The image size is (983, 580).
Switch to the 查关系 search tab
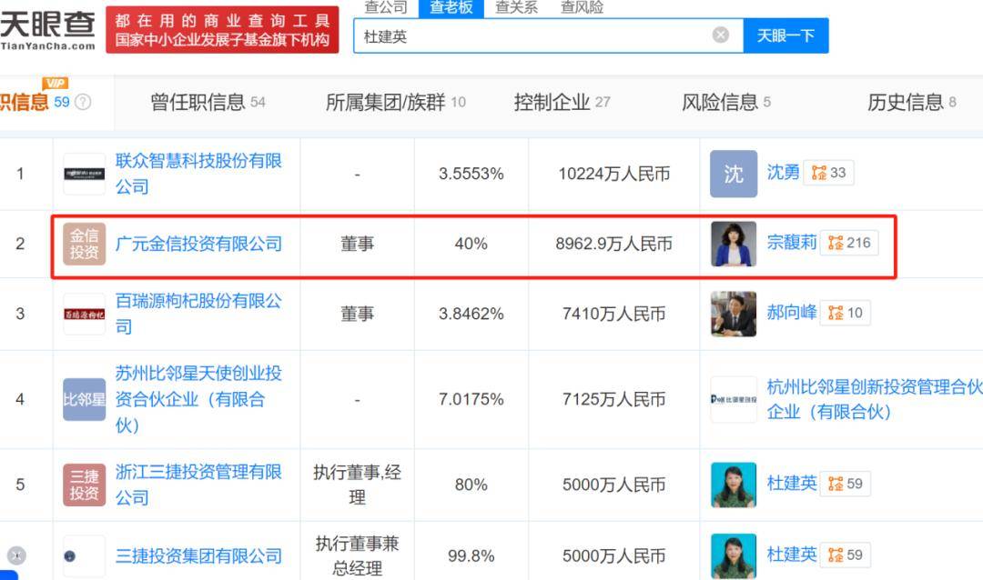click(516, 9)
